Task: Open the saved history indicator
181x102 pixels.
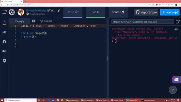Action: click(x=46, y=21)
